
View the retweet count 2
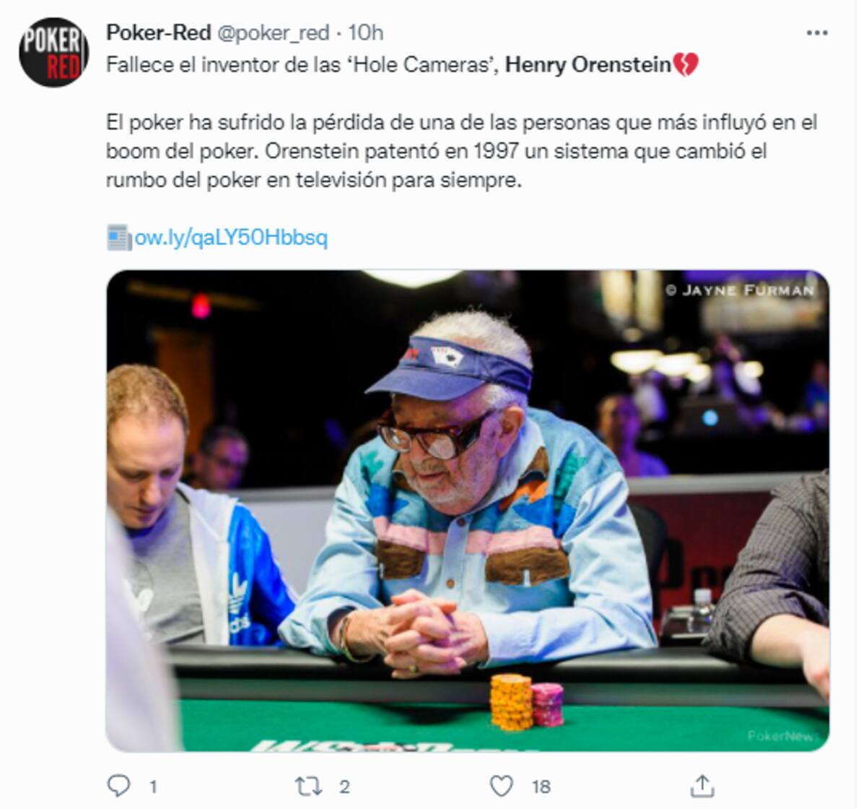tap(344, 787)
